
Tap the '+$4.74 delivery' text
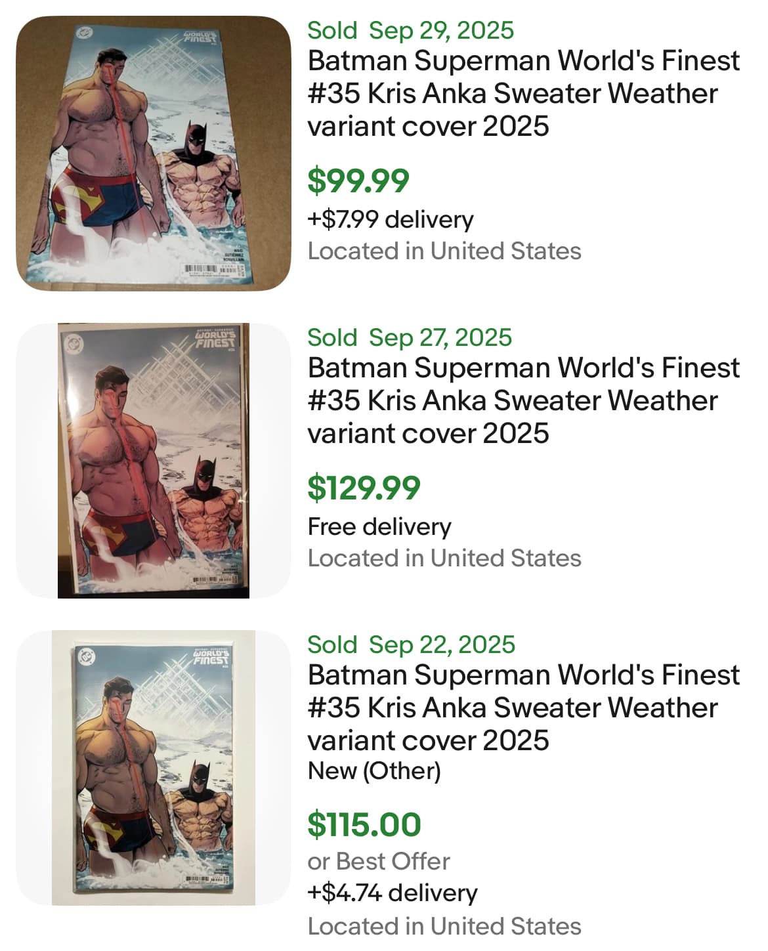[x=392, y=893]
